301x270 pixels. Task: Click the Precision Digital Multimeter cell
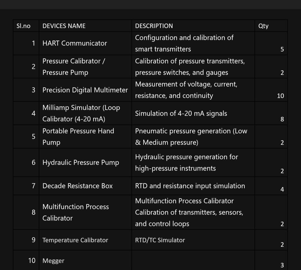(86, 90)
